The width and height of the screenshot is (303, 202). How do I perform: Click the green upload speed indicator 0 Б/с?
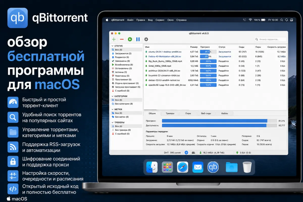(243, 153)
